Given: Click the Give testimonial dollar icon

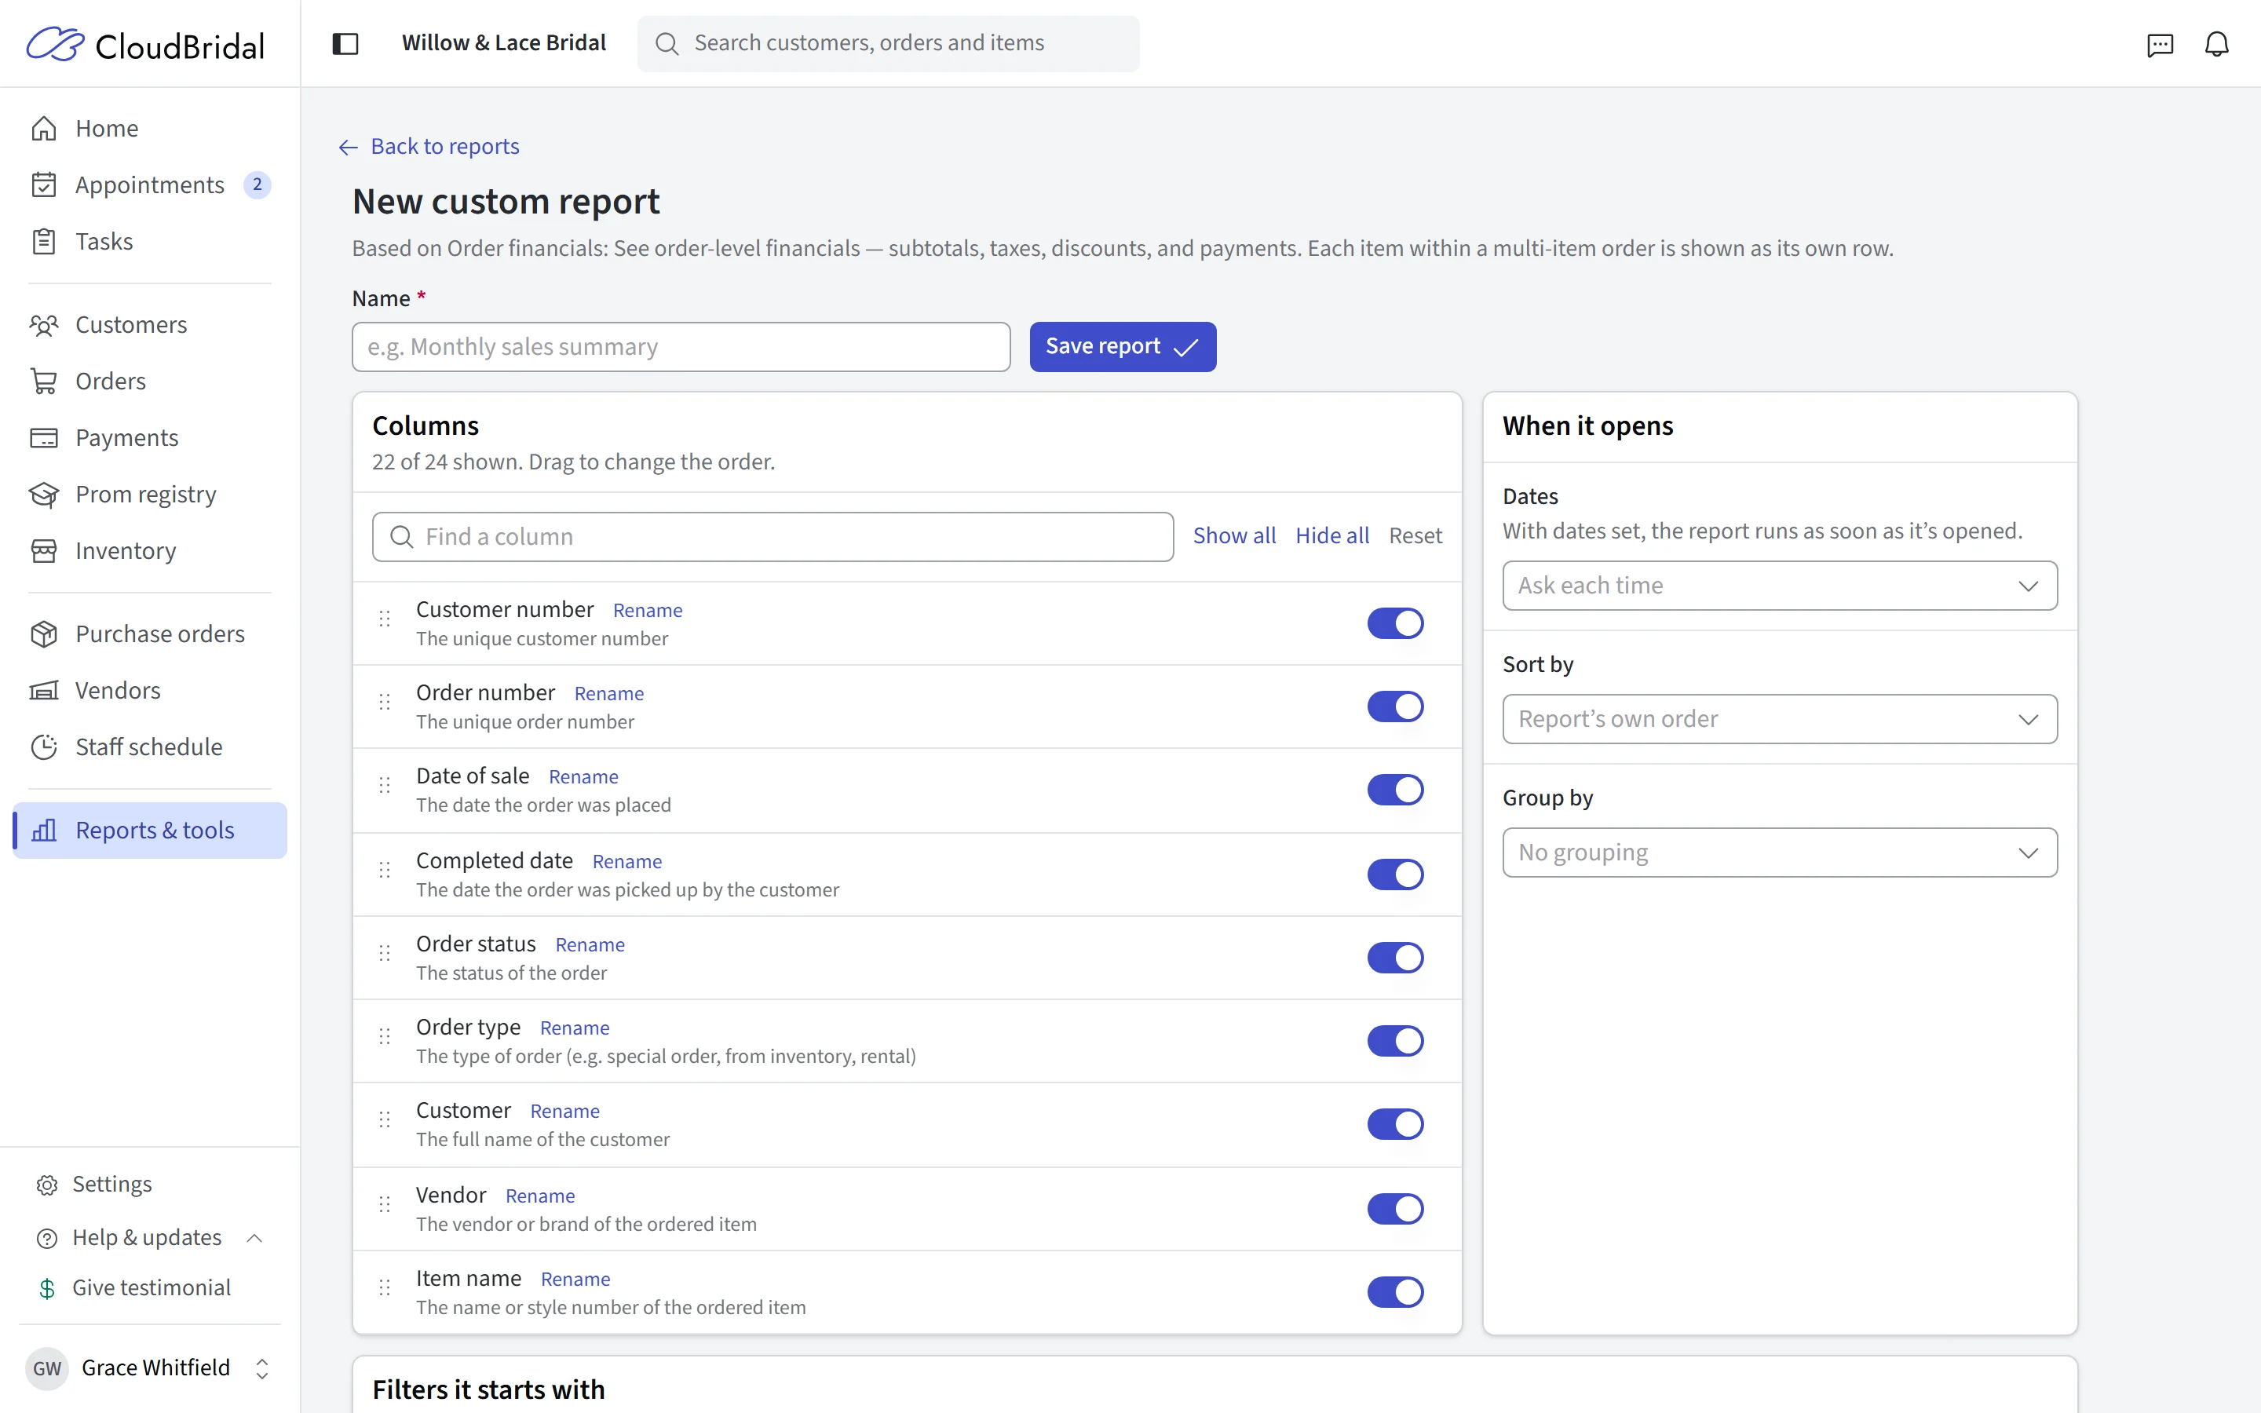Looking at the screenshot, I should click(47, 1289).
